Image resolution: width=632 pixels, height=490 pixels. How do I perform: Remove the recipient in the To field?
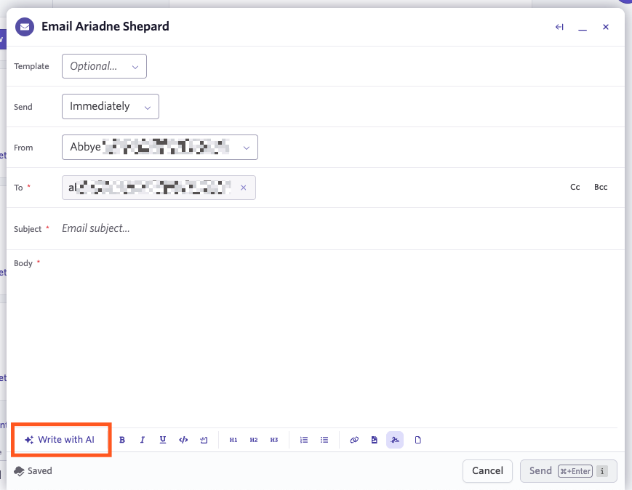[244, 188]
